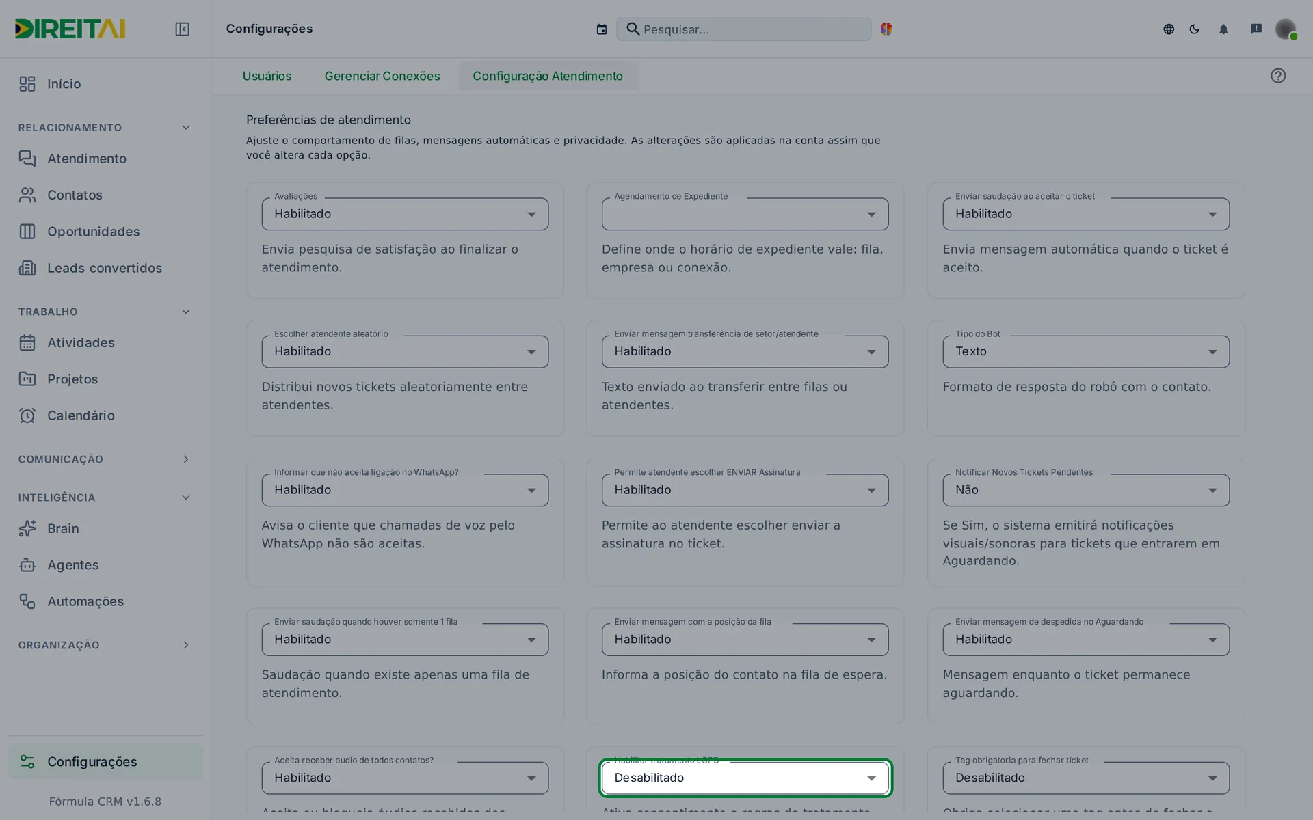Expand the ORGANIZAÇÃO section
This screenshot has width=1313, height=820.
(x=105, y=645)
